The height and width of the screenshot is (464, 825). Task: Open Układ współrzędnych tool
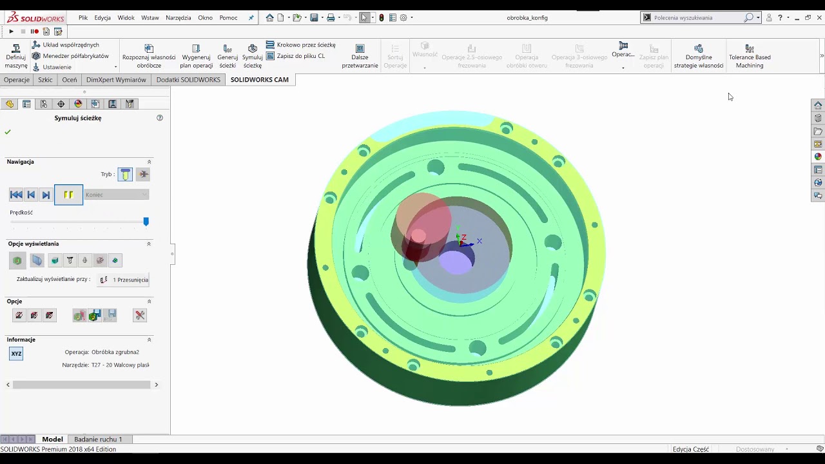(65, 45)
